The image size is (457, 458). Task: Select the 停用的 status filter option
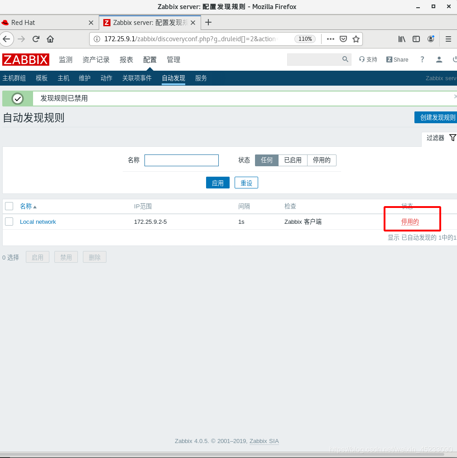pyautogui.click(x=322, y=160)
